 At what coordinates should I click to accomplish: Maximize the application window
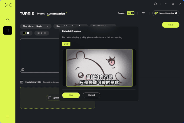coord(173,4)
